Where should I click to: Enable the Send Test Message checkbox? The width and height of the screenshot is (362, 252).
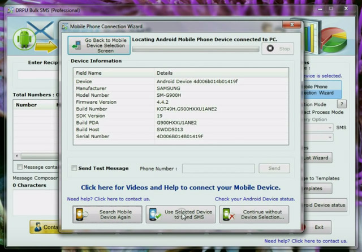[74, 168]
